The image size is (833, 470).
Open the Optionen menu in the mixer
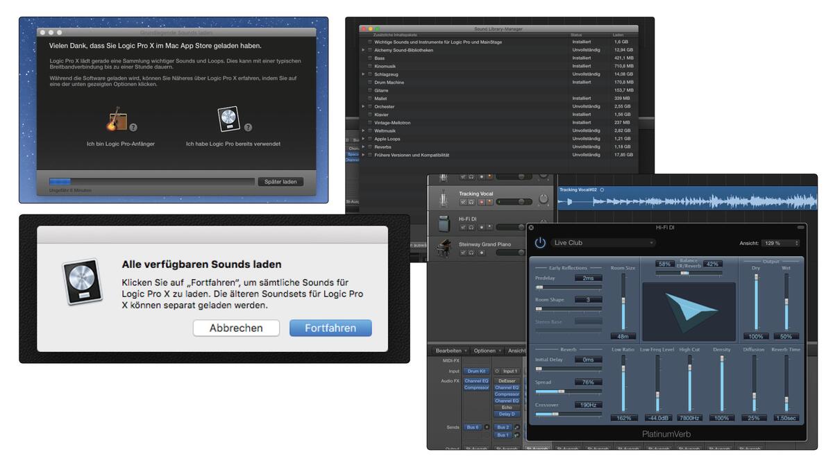coord(485,351)
